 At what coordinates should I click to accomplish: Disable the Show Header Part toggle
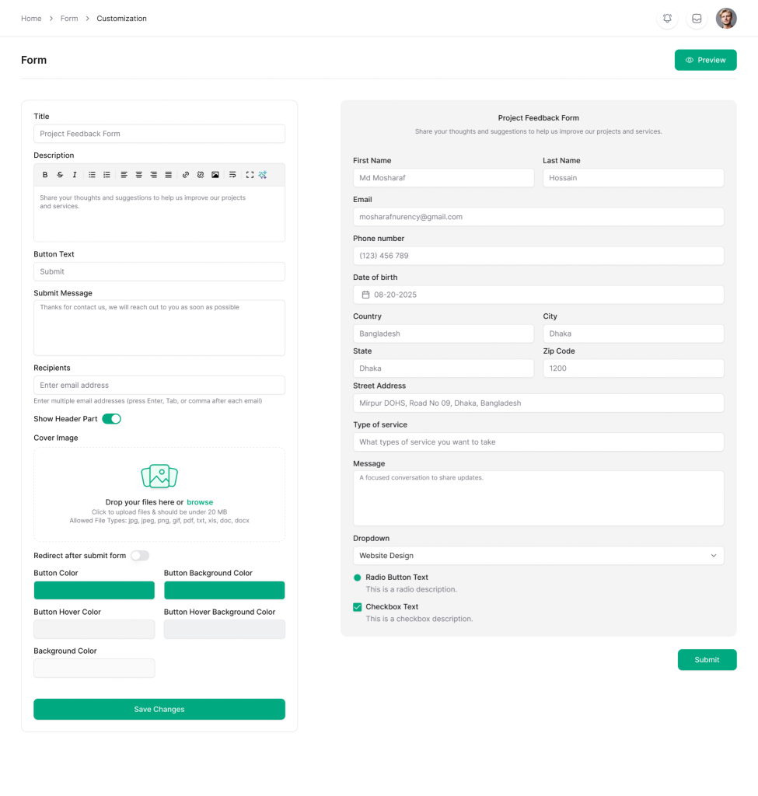tap(112, 419)
